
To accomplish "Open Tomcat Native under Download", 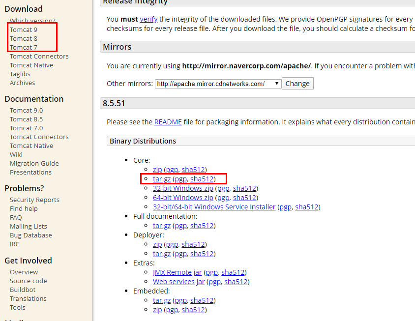I will coord(31,65).
